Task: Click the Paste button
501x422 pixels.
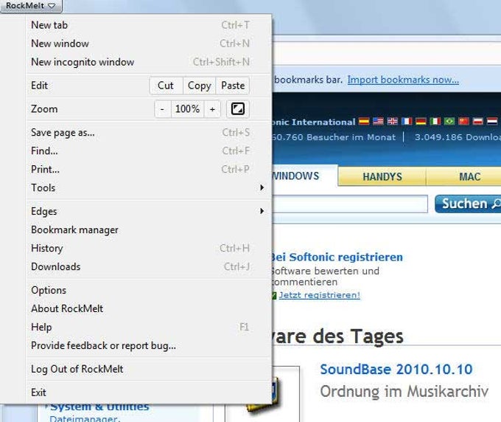Action: pos(233,86)
